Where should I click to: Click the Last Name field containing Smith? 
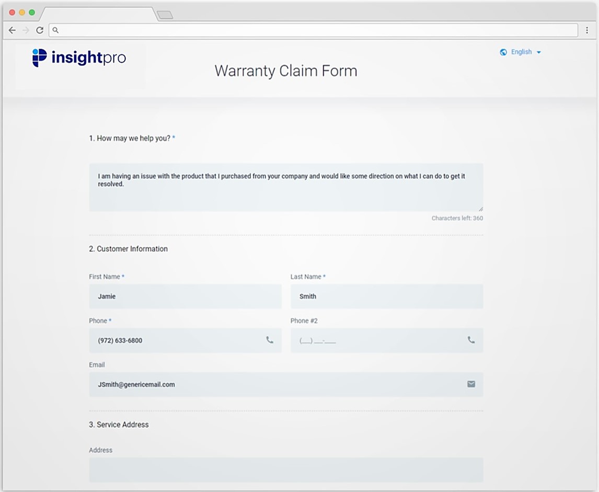[x=386, y=296]
